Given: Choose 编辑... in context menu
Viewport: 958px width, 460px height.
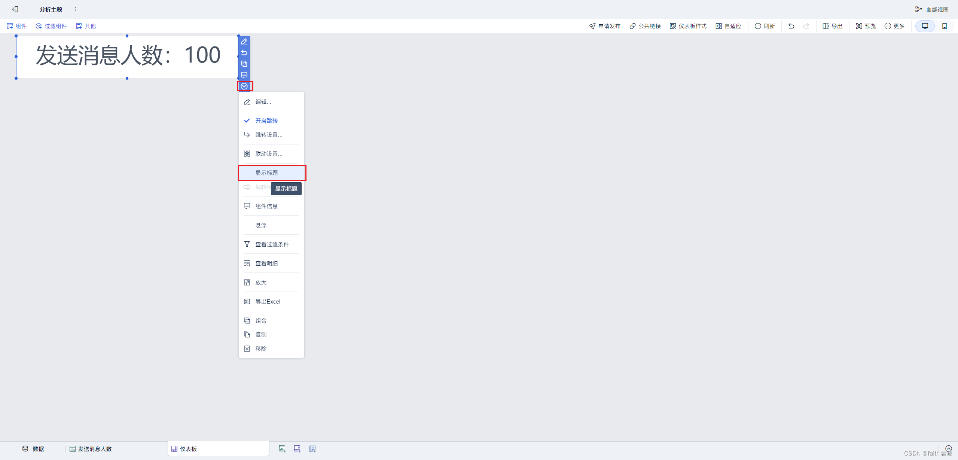Looking at the screenshot, I should pos(271,102).
